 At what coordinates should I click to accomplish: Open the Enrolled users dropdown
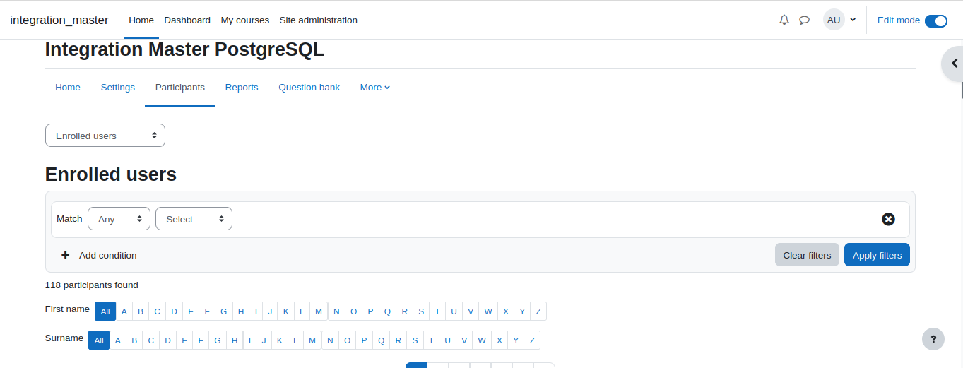tap(105, 136)
